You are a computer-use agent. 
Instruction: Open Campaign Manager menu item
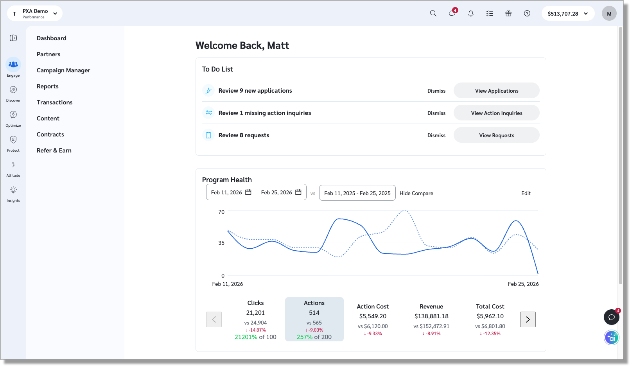(63, 70)
